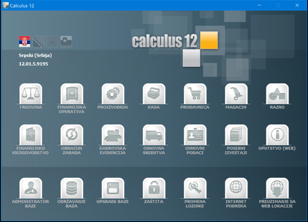The image size is (308, 222).
Task: Open the Zaštita padlock icon
Action: point(154,188)
